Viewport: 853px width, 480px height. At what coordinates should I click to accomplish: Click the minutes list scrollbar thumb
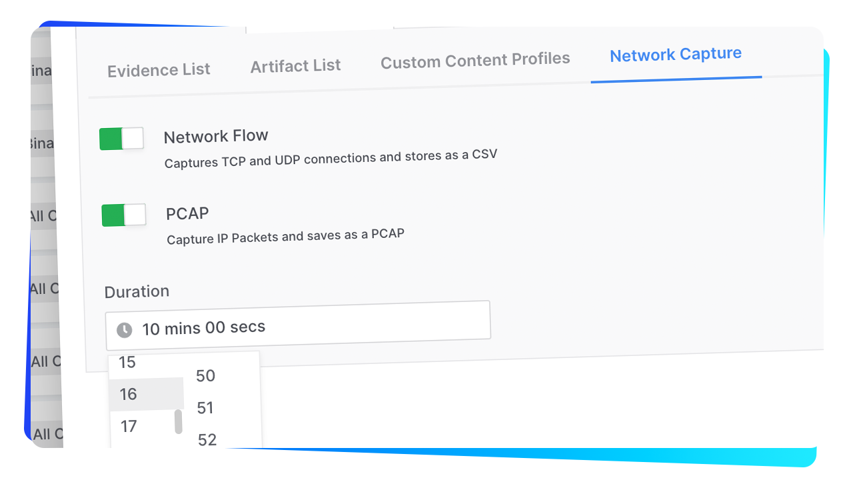[x=178, y=421]
